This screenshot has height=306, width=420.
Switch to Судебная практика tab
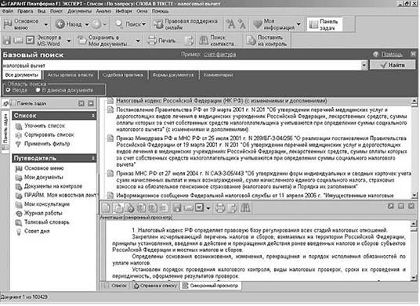point(123,75)
